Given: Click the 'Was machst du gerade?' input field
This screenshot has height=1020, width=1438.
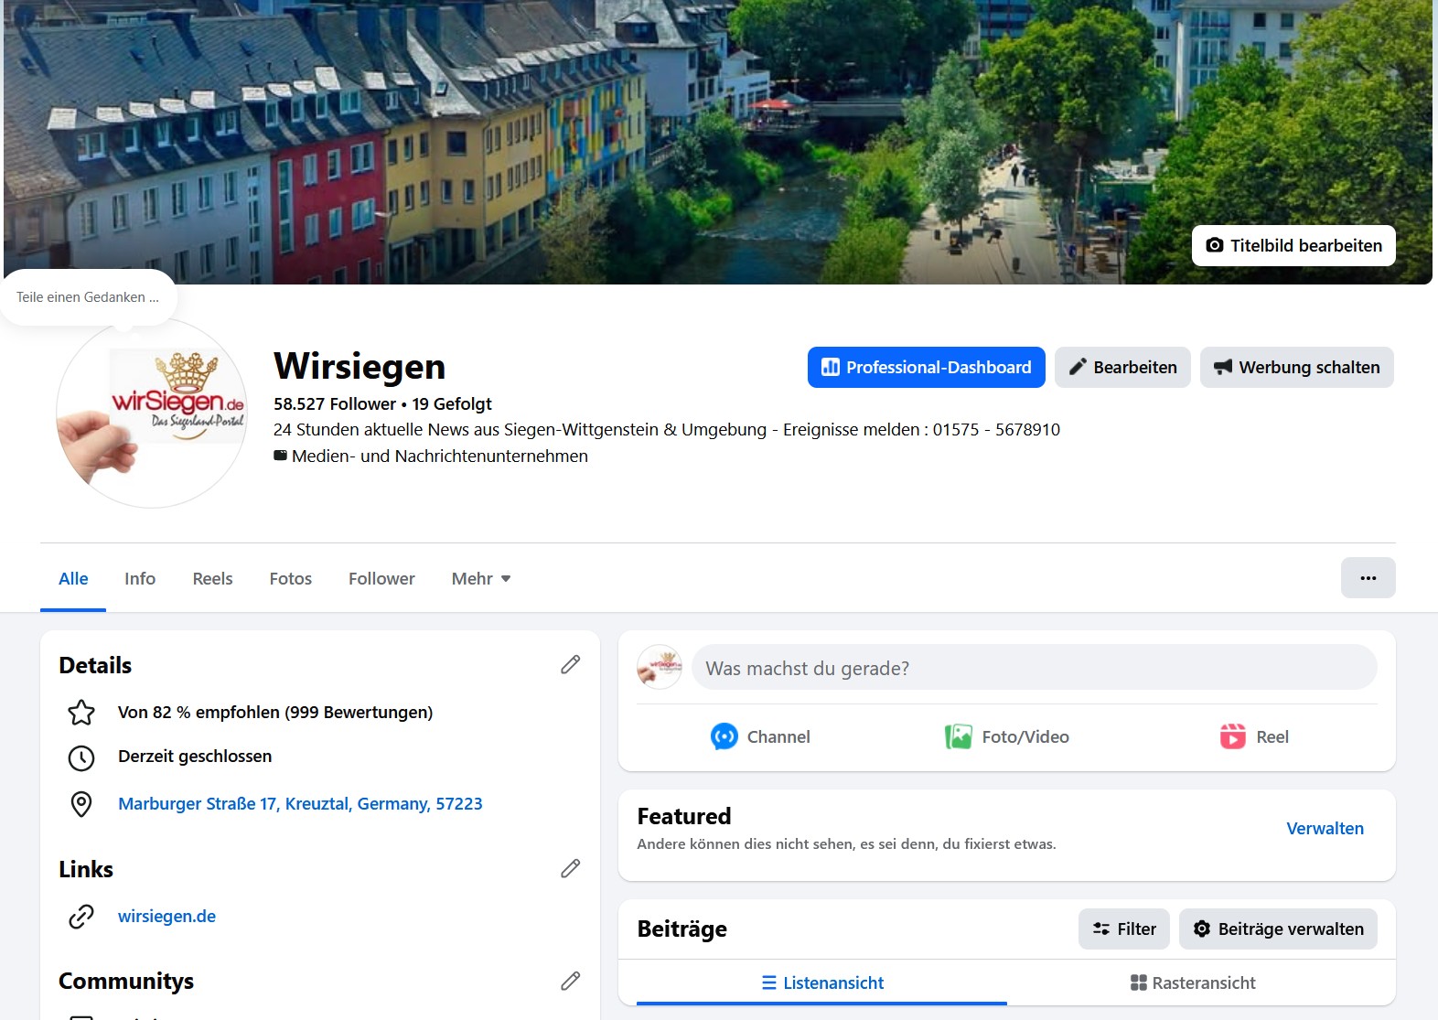Looking at the screenshot, I should (x=1035, y=668).
